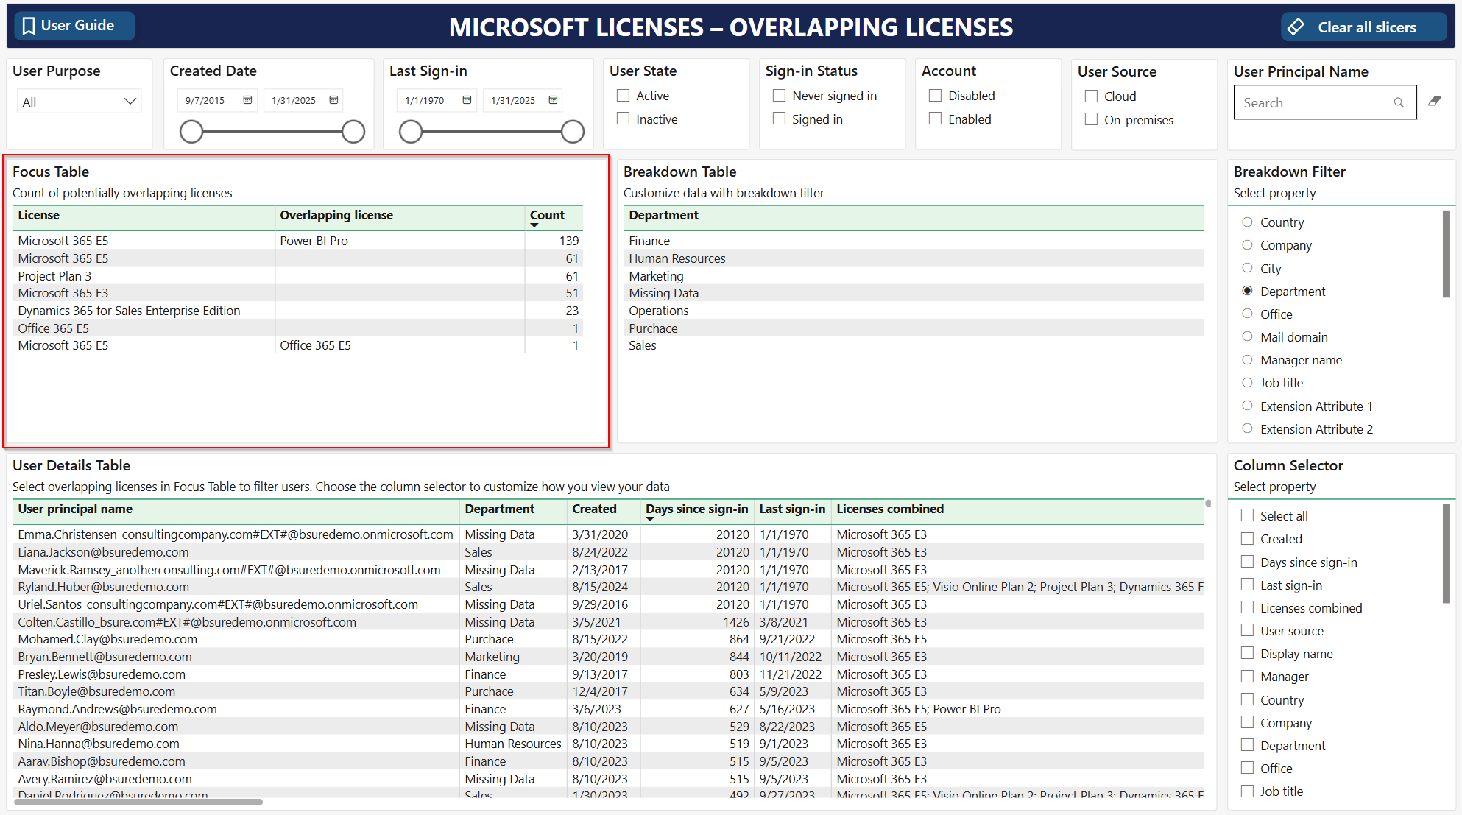The image size is (1462, 815).
Task: Click Days since sign-in column sort arrow
Action: coord(649,519)
